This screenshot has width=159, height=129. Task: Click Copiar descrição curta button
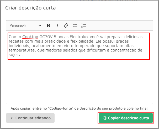126,118
